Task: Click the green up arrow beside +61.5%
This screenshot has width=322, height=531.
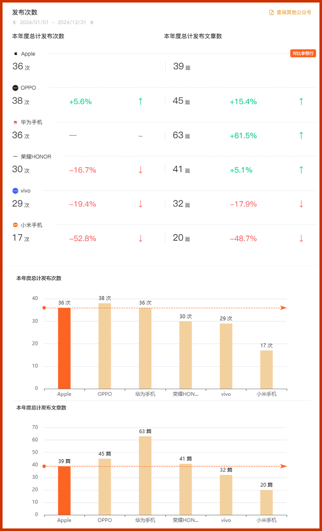Action: click(301, 136)
